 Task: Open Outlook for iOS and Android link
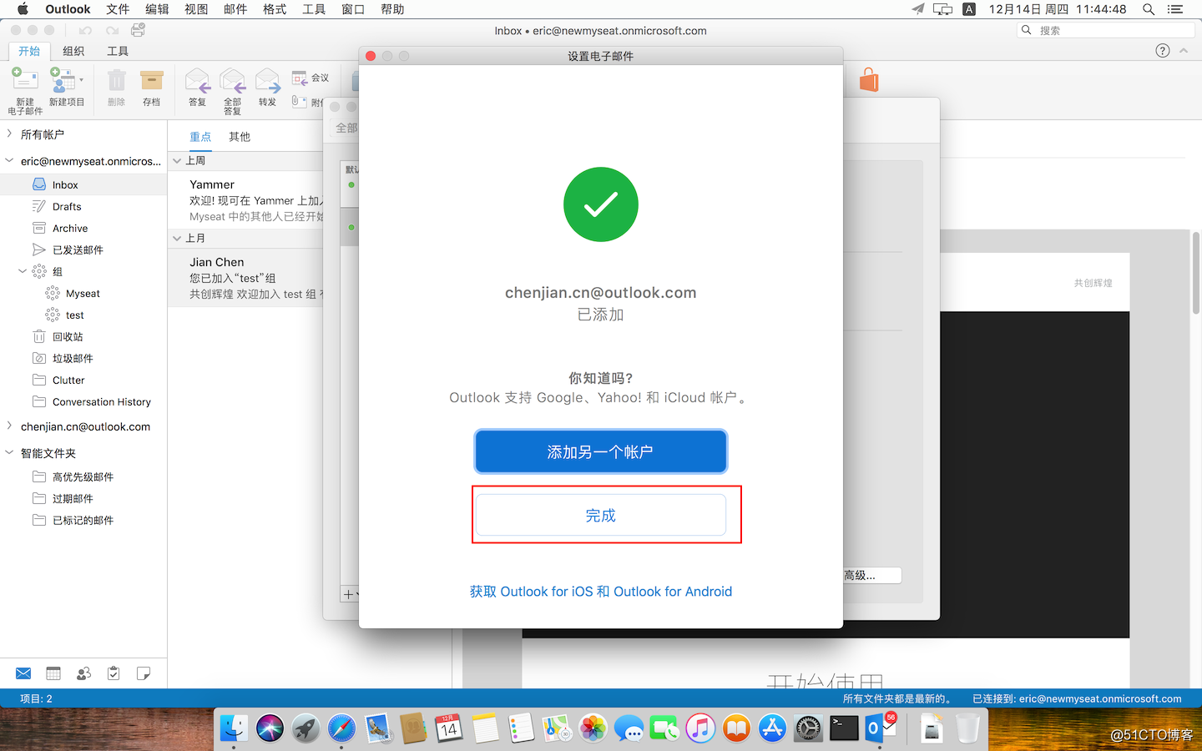[601, 592]
